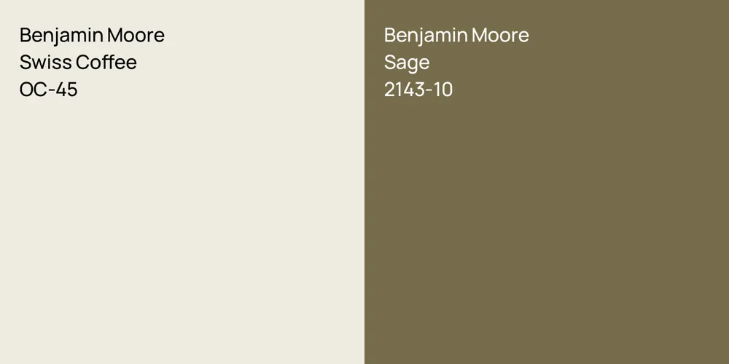Click the word "Swiss" in left panel

point(45,63)
